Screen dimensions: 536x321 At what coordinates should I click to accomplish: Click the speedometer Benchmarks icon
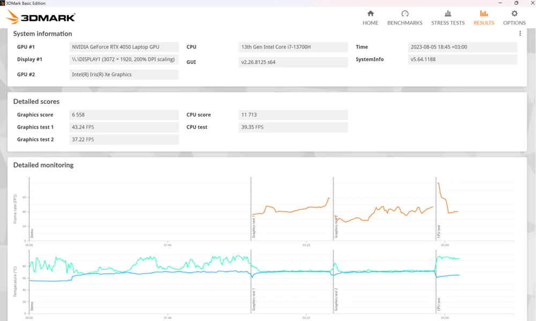tap(405, 14)
